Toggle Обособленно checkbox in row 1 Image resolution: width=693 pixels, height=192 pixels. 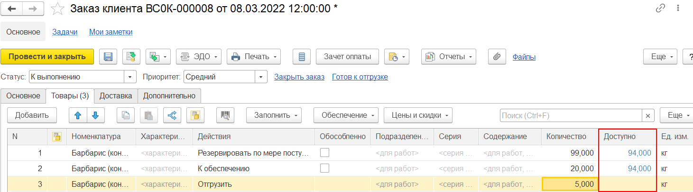[324, 153]
